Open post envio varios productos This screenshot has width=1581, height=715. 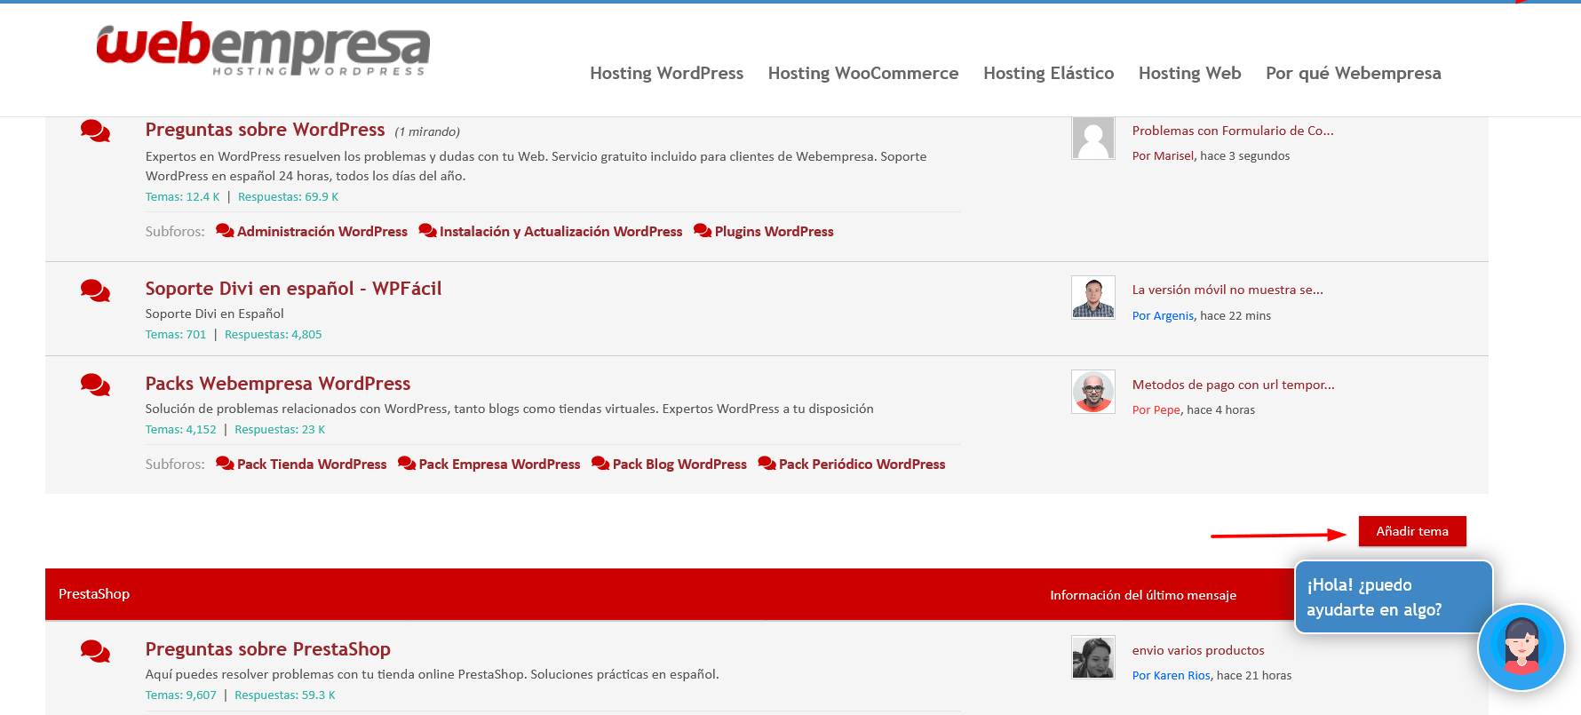1198,650
